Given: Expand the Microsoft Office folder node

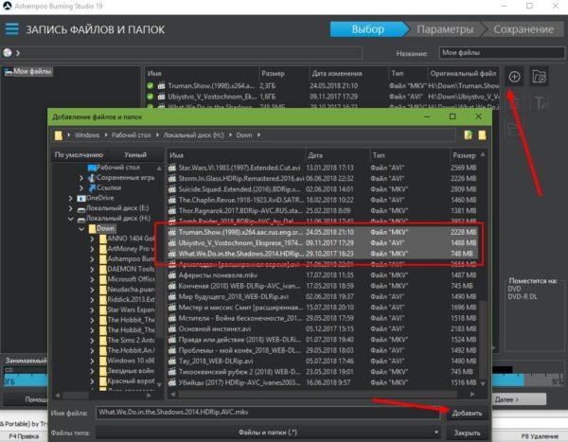Looking at the screenshot, I should coord(93,279).
